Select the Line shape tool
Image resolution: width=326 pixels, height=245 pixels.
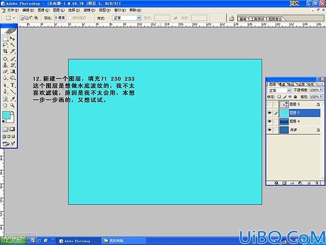(x=12, y=91)
